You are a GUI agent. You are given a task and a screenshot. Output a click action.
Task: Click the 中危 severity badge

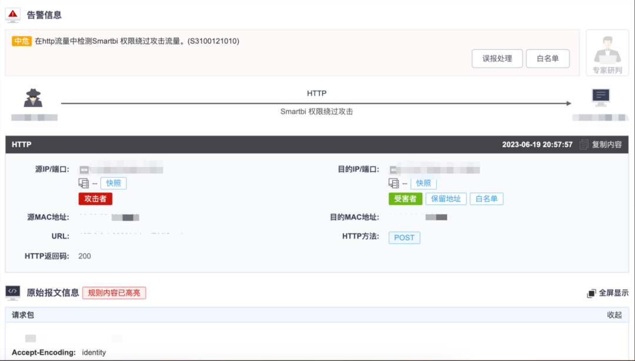coord(22,41)
